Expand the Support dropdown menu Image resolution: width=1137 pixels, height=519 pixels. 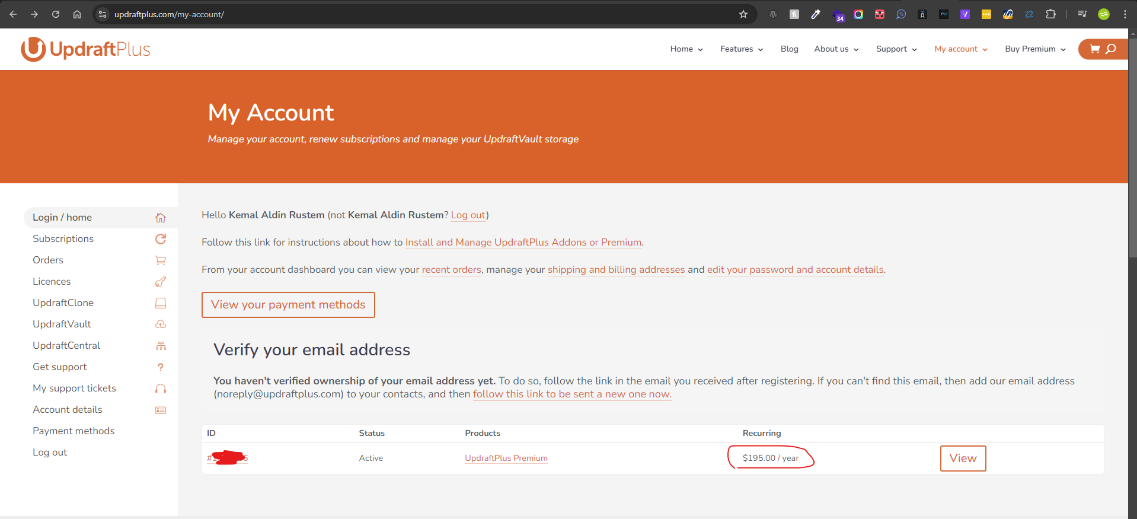pyautogui.click(x=896, y=49)
